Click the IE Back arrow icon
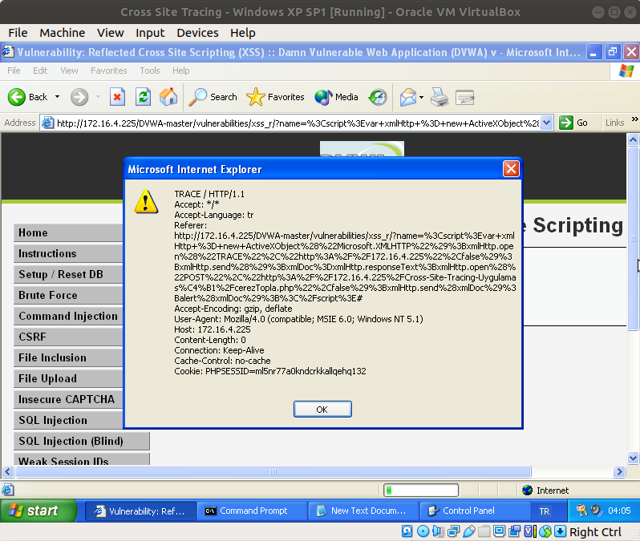 (x=17, y=97)
